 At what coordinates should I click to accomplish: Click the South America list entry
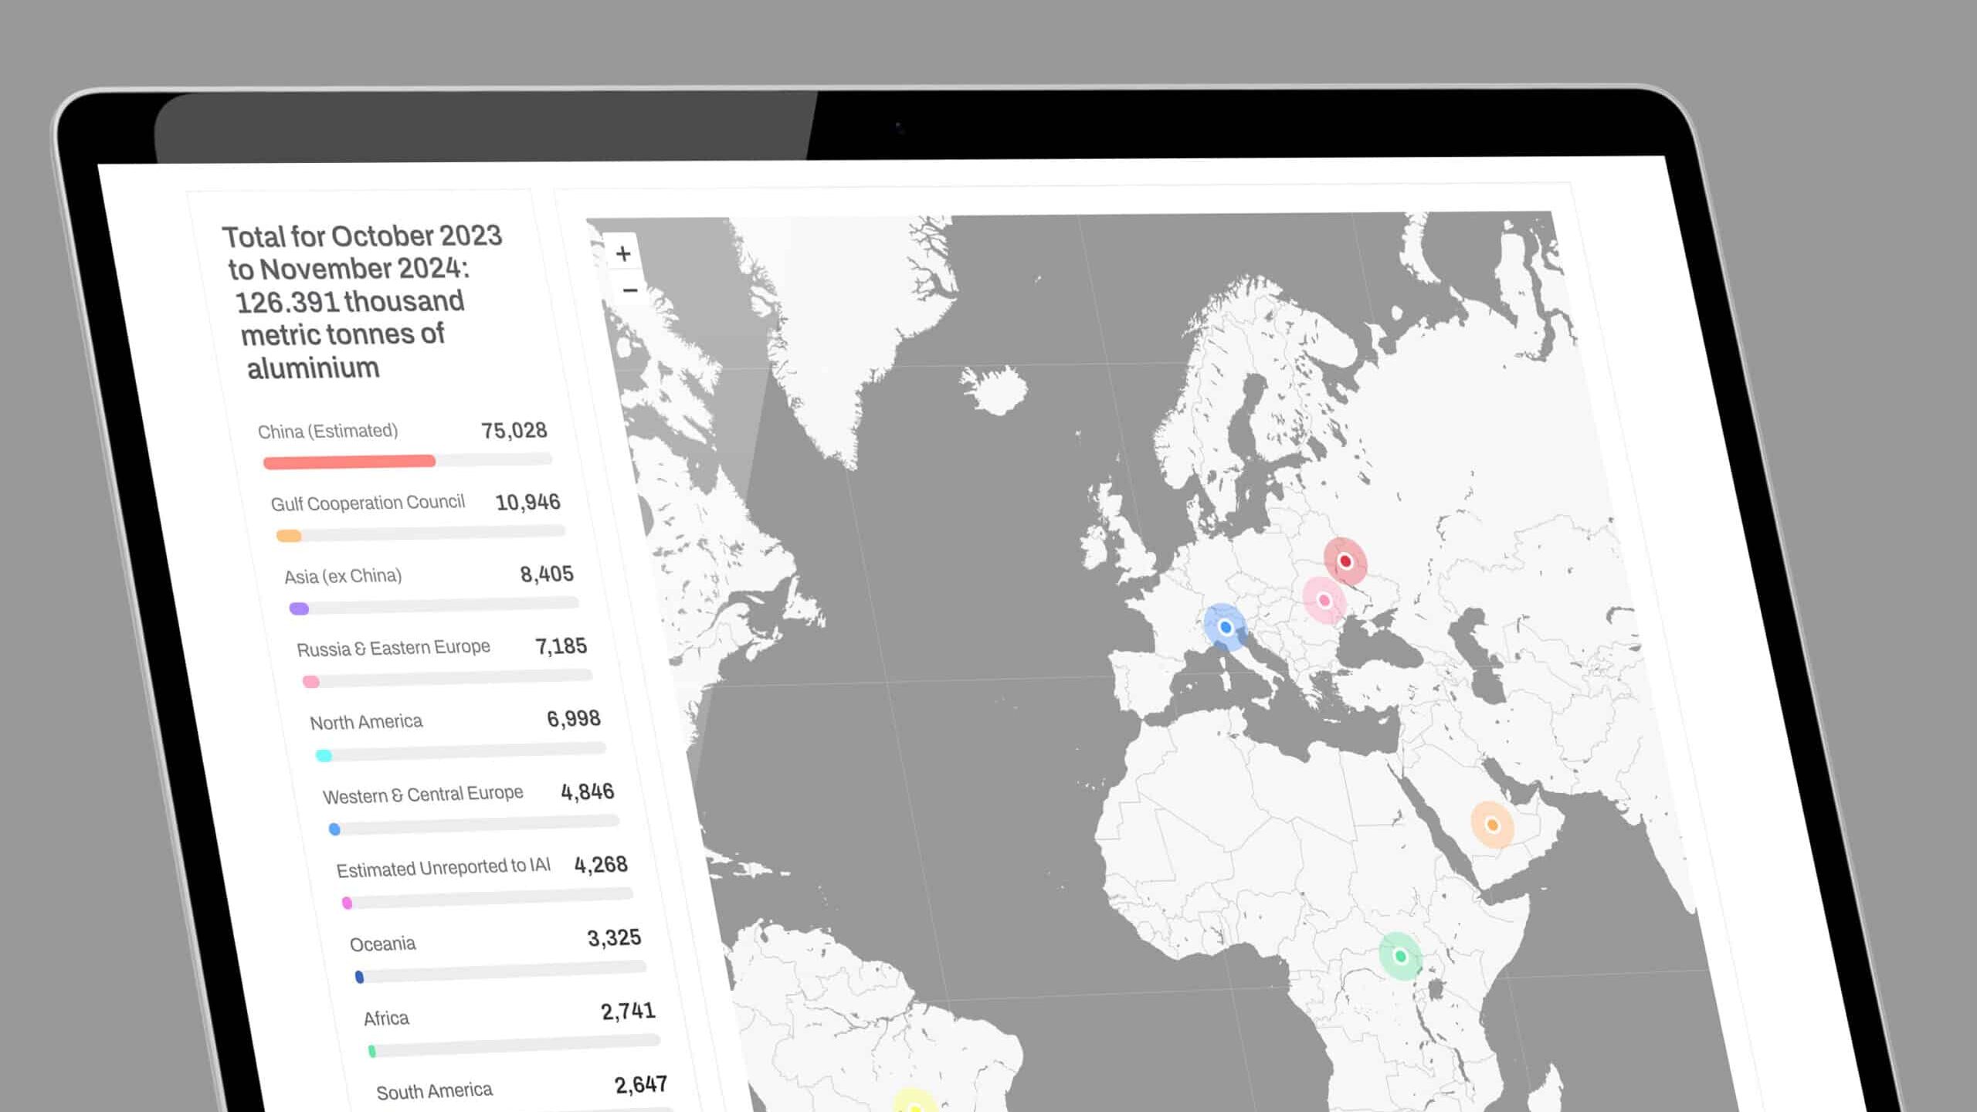coord(434,1090)
